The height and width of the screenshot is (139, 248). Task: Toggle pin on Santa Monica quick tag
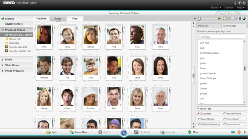(198, 119)
